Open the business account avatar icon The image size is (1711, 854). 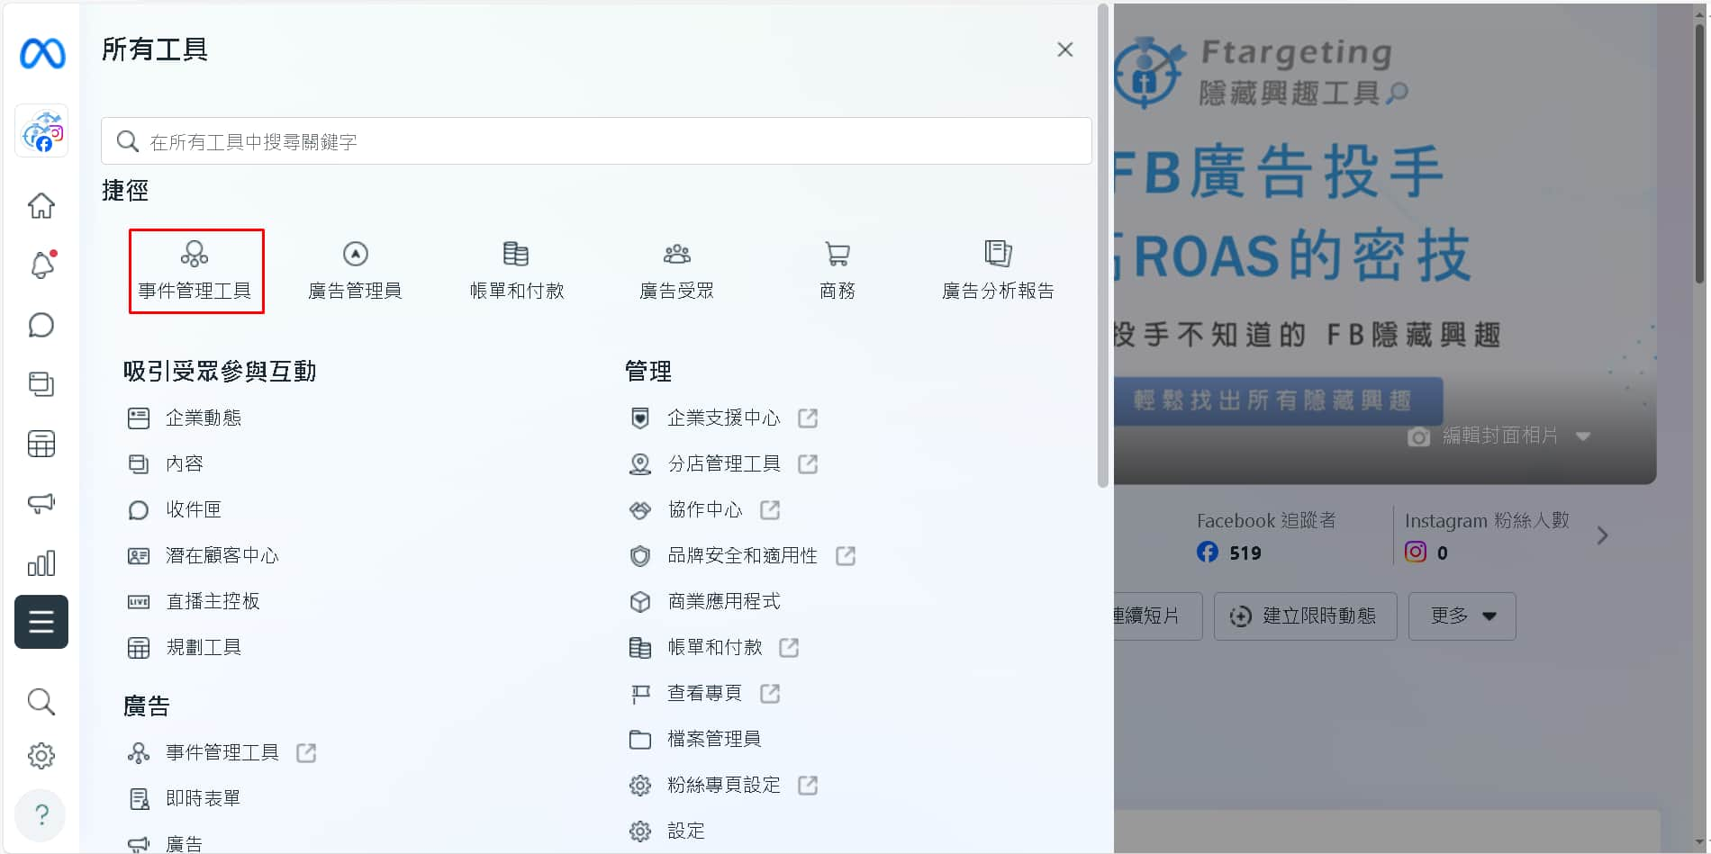(x=41, y=131)
